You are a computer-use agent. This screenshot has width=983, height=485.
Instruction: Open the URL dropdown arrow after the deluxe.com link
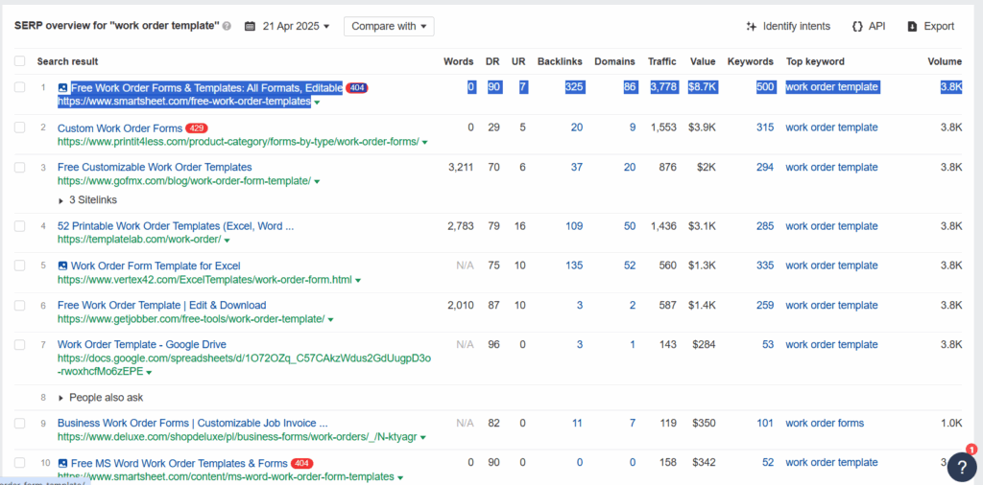423,437
